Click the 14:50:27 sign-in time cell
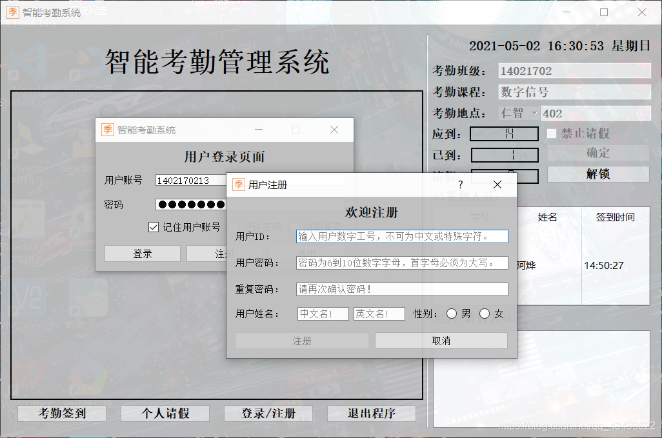 pyautogui.click(x=604, y=265)
